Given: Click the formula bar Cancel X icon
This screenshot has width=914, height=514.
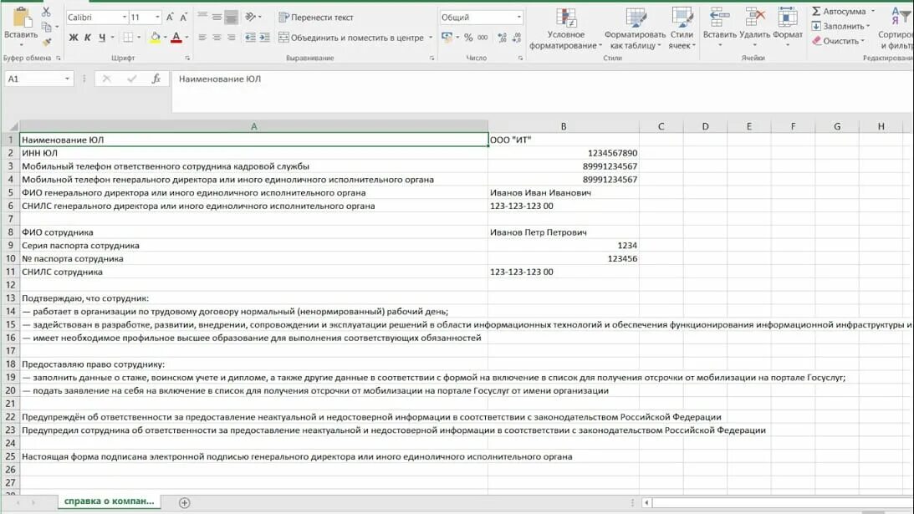Looking at the screenshot, I should pos(107,79).
